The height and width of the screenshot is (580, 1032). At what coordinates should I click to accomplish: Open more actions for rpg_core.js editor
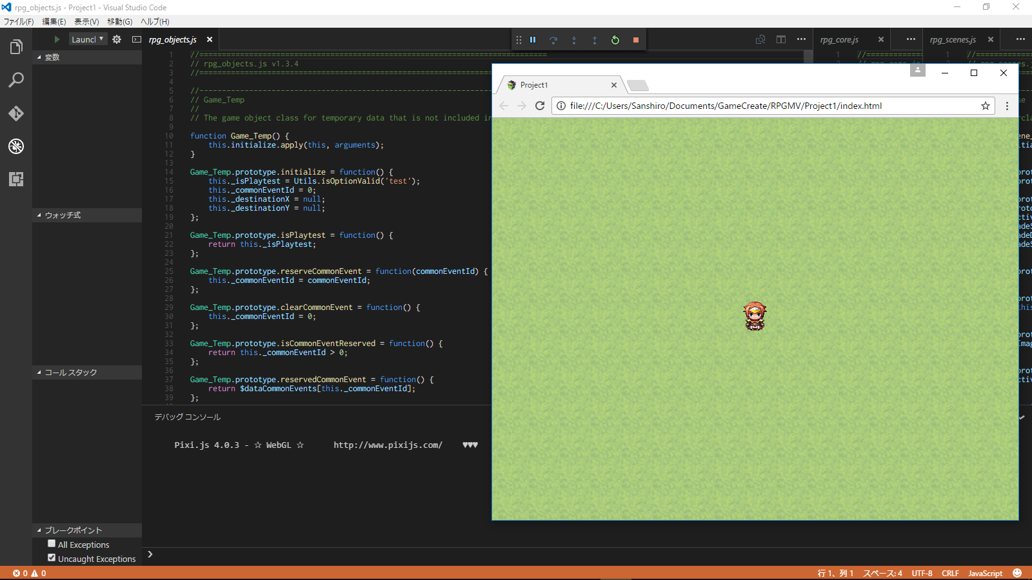coord(911,39)
